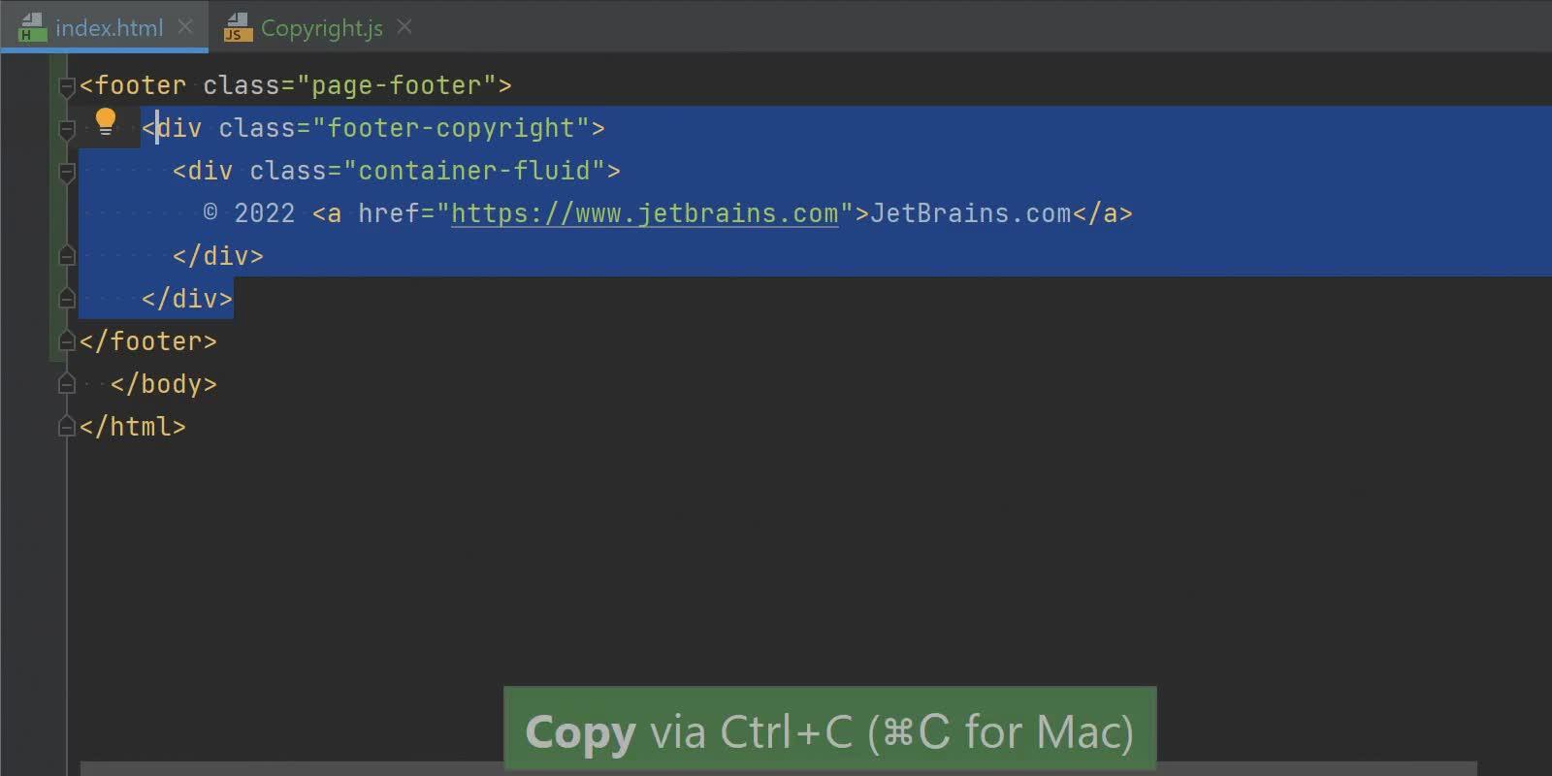Image resolution: width=1552 pixels, height=776 pixels.
Task: Close the index.html tab
Action: coord(184,27)
